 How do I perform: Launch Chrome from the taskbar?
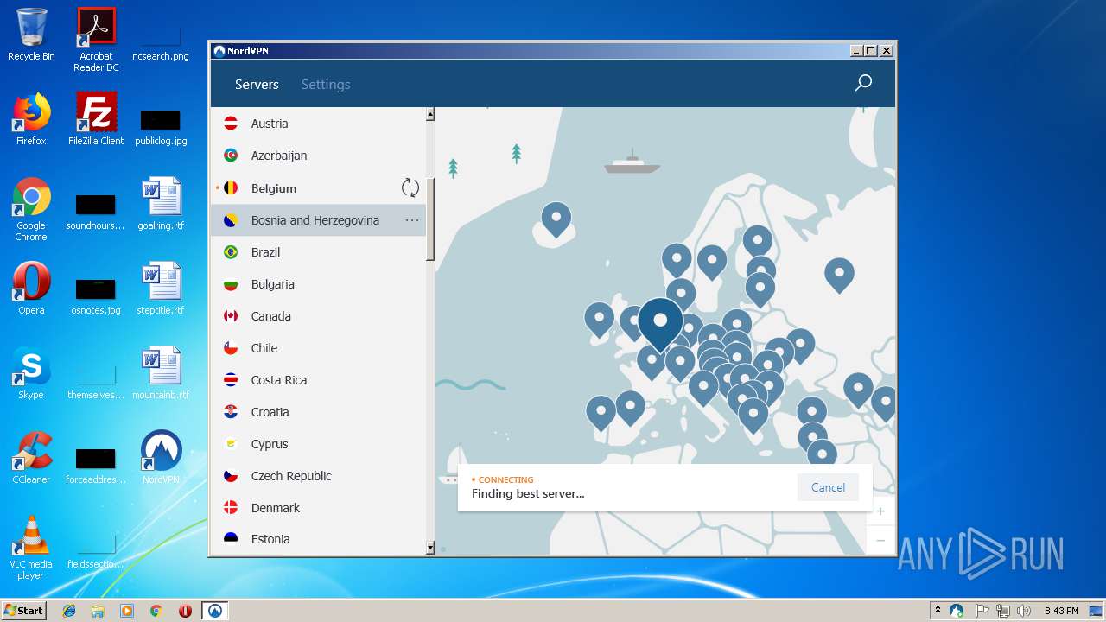(156, 611)
